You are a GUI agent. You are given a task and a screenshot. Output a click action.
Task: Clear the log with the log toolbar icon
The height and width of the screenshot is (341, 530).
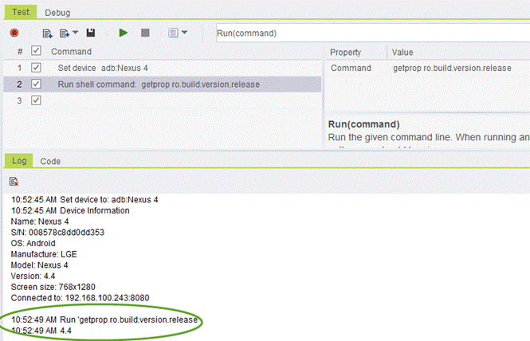click(x=14, y=182)
